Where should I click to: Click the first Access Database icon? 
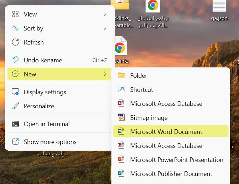pos(121,103)
